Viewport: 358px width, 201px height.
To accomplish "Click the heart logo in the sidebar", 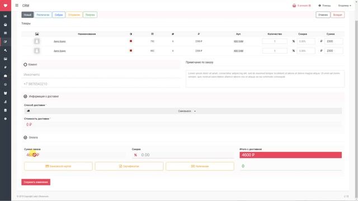I will [x=6, y=6].
